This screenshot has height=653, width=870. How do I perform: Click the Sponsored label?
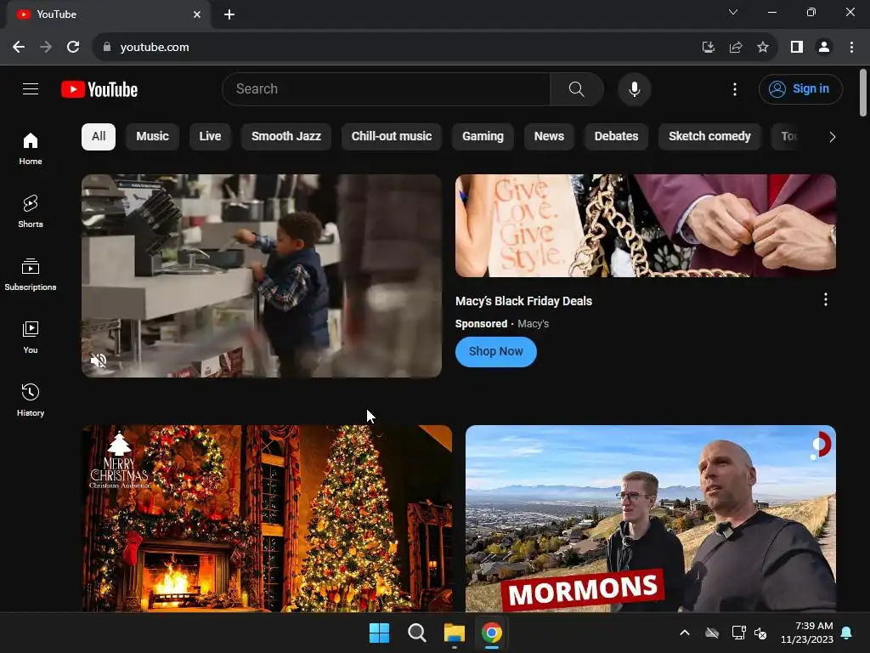coord(481,324)
